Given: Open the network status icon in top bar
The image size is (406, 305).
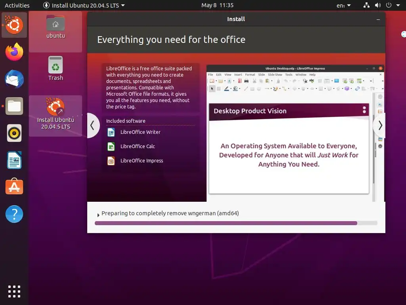Looking at the screenshot, I should [366, 5].
